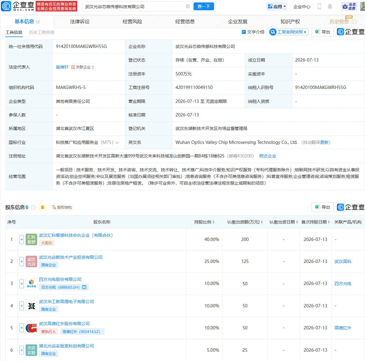Open 武汉光谷新技术产业投资有限公司 link

click(x=71, y=257)
